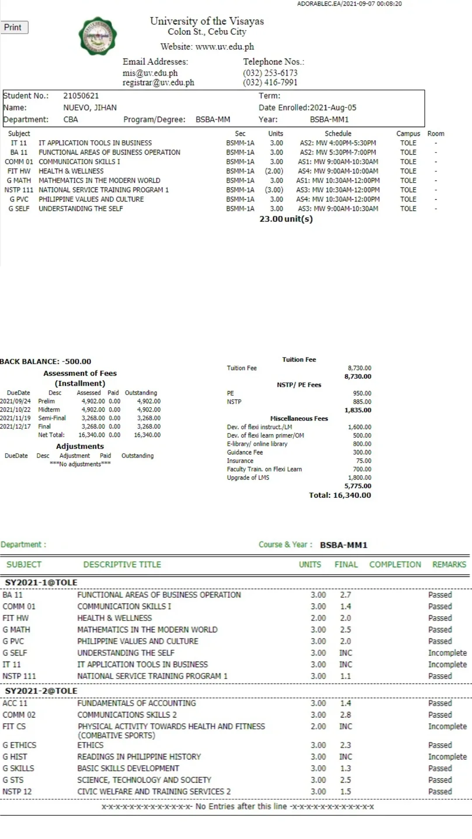Click the Prelim installment row
This screenshot has height=839, width=472.
[x=80, y=401]
